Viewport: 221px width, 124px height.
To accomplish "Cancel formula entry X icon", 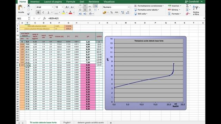I will coord(34,18).
